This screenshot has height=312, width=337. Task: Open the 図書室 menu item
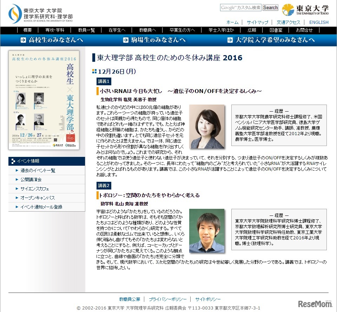[276, 30]
